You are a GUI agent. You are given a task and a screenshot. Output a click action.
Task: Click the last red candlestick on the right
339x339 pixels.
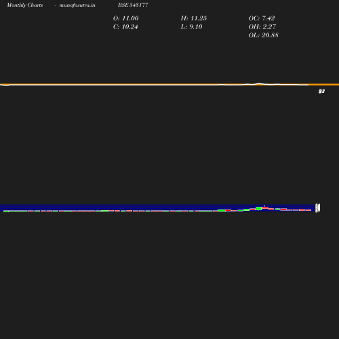[x=308, y=210]
